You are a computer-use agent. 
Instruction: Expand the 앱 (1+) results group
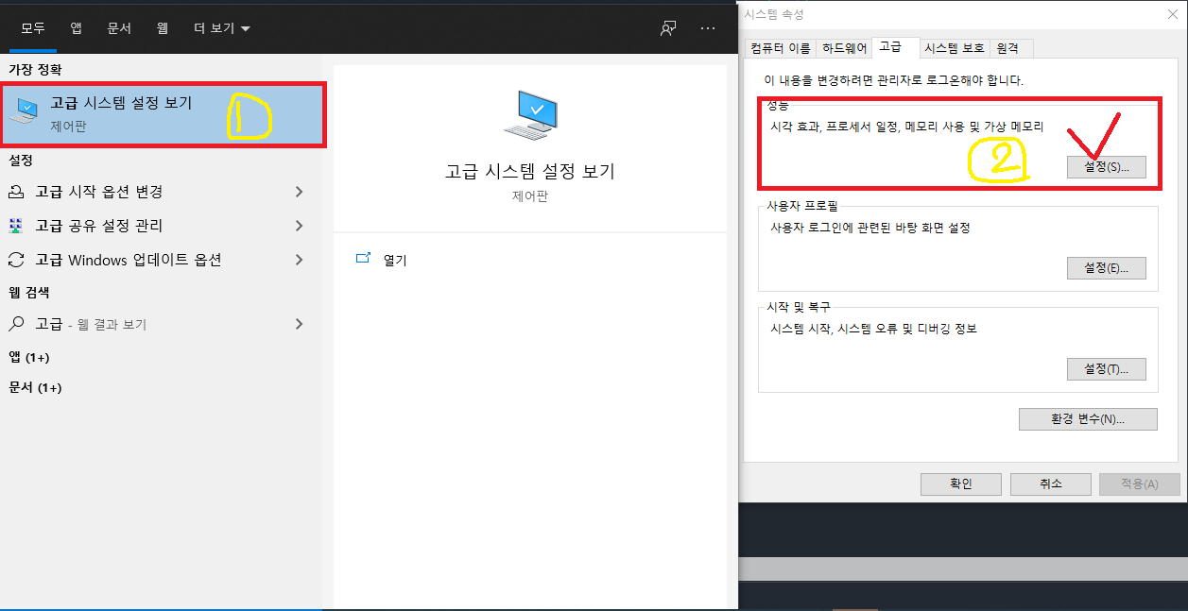(29, 357)
